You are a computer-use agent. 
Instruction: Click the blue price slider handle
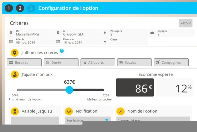(70, 90)
